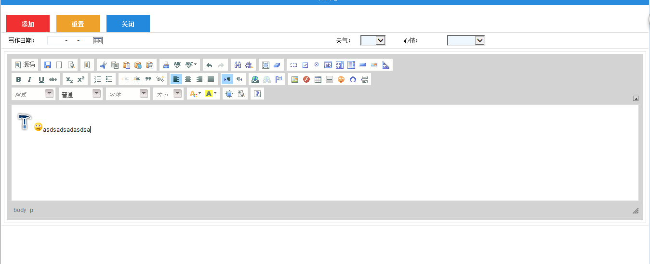Screen dimensions: 650x264
Task: Toggle Center alignment
Action: tap(188, 79)
